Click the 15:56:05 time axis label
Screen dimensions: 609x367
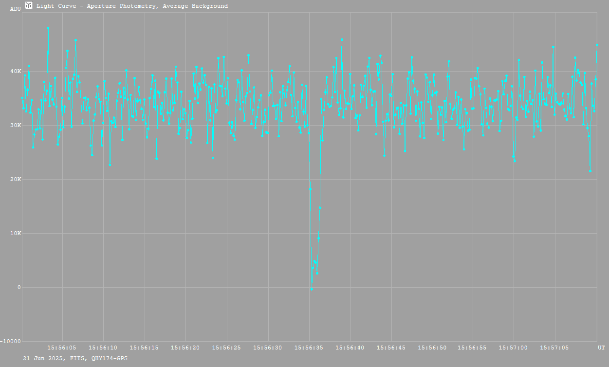pyautogui.click(x=62, y=348)
